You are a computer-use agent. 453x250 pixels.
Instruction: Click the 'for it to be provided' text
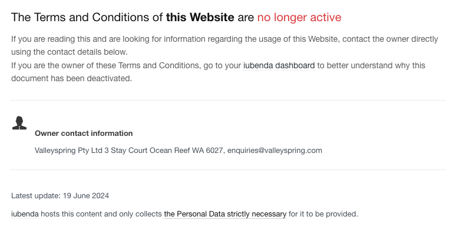tap(323, 214)
